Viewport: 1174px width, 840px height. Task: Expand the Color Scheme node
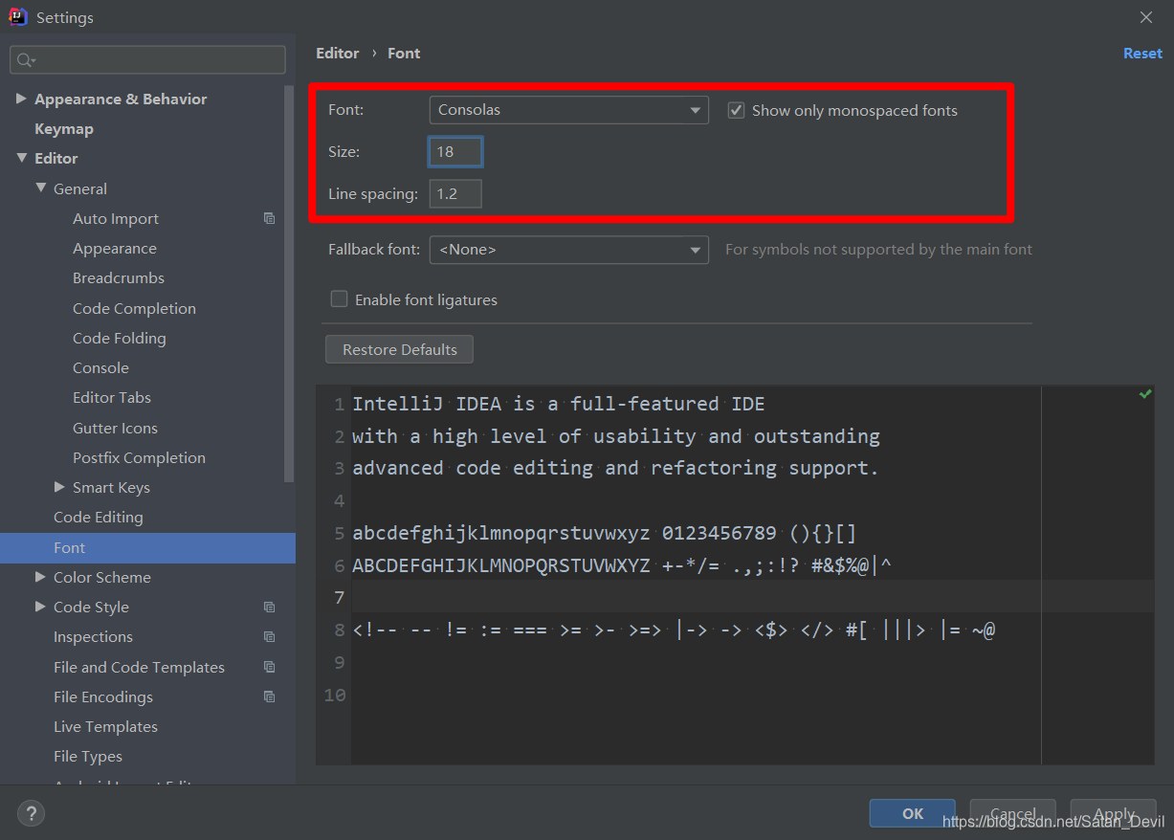tap(40, 577)
